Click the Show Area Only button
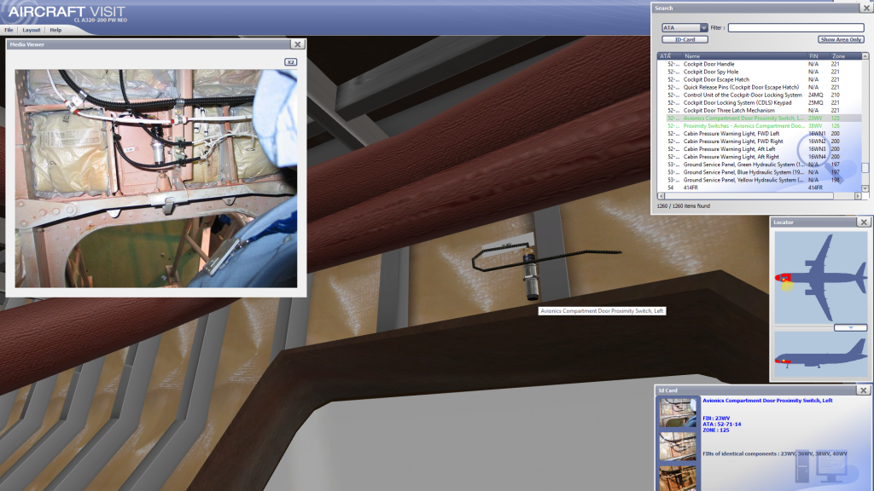Screen dimensions: 874x491 (x=841, y=39)
